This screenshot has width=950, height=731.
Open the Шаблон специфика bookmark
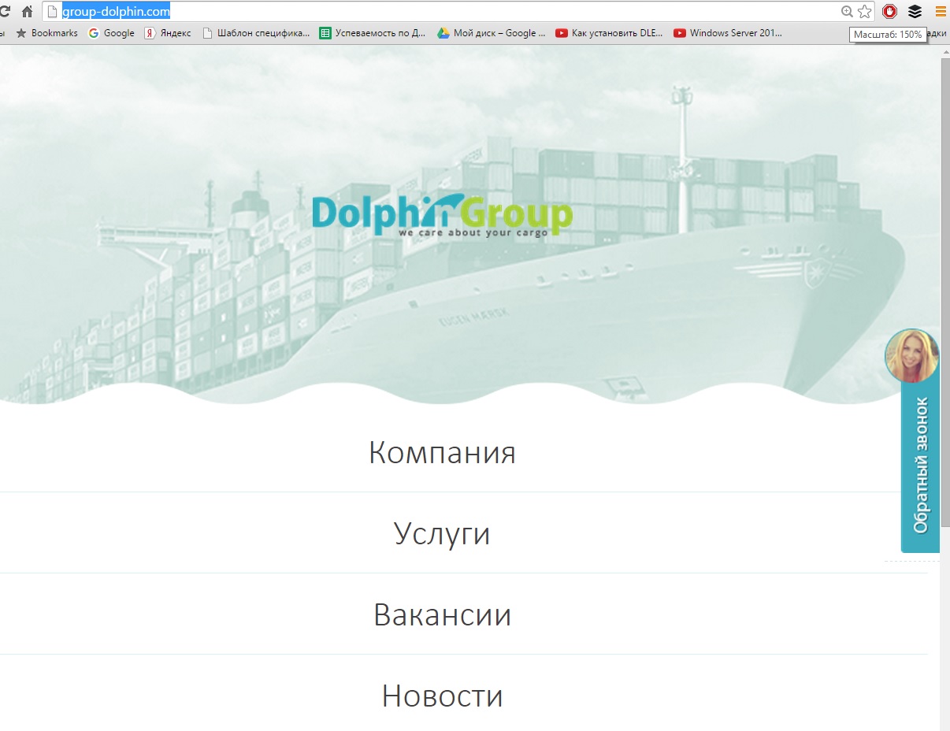coord(256,33)
